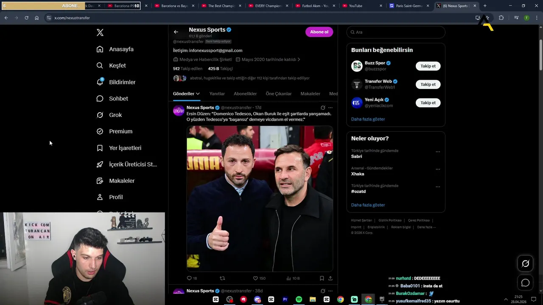Image resolution: width=543 pixels, height=305 pixels.
Task: Click Daha fazla göster under suggestions
Action: tap(368, 119)
